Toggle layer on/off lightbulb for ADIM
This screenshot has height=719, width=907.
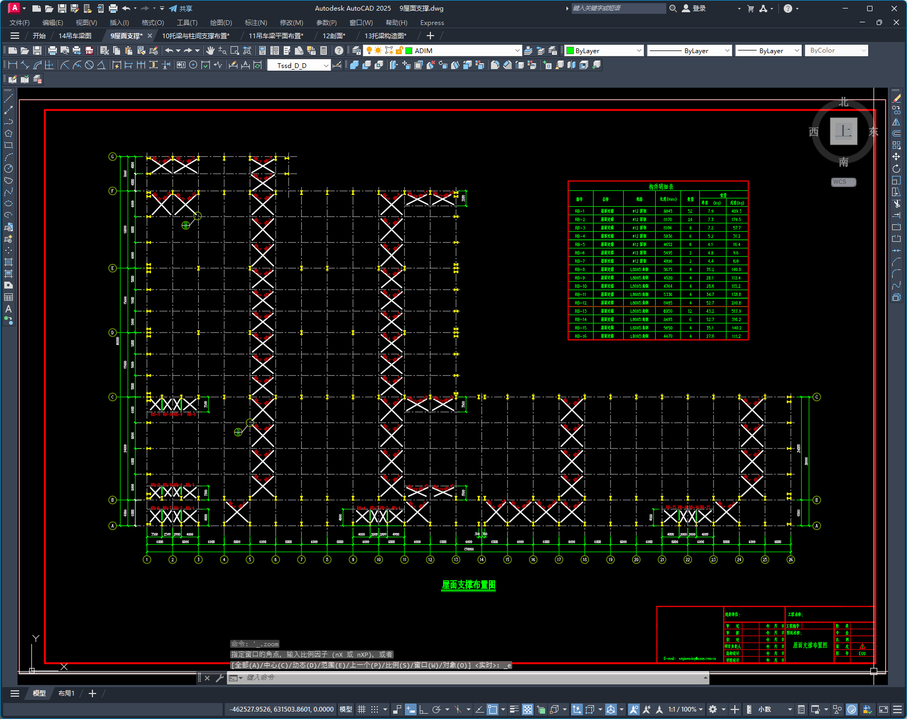(369, 50)
